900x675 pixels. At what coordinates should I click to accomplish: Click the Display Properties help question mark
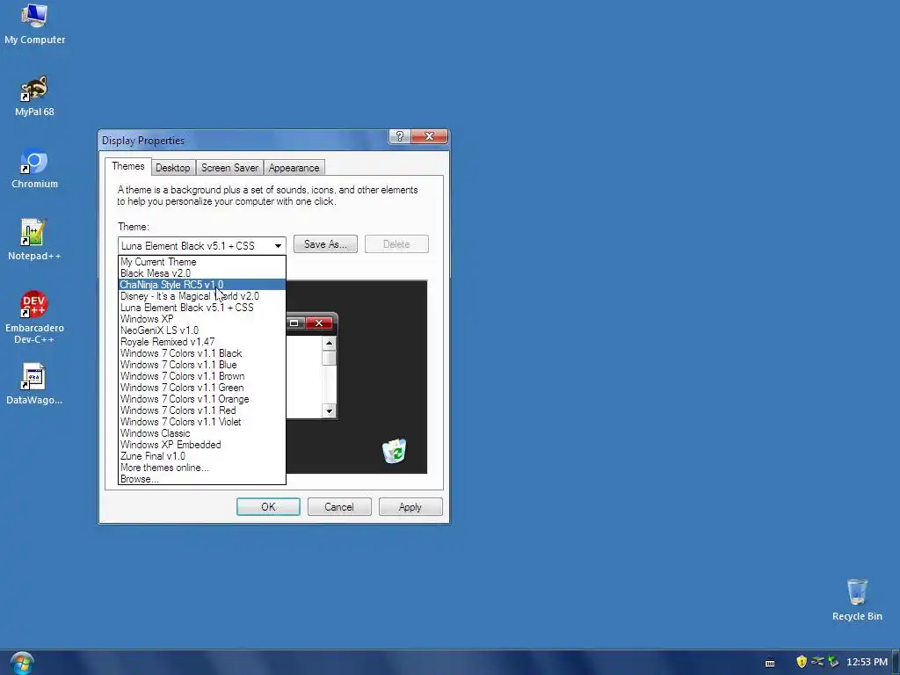[x=400, y=136]
